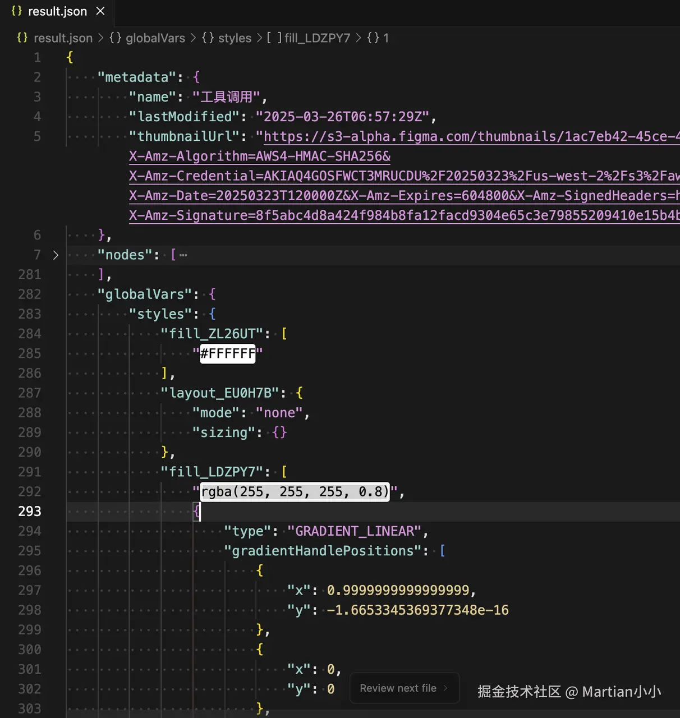Click the X-Amz-Algorithm URL line
The height and width of the screenshot is (718, 680).
pos(260,157)
